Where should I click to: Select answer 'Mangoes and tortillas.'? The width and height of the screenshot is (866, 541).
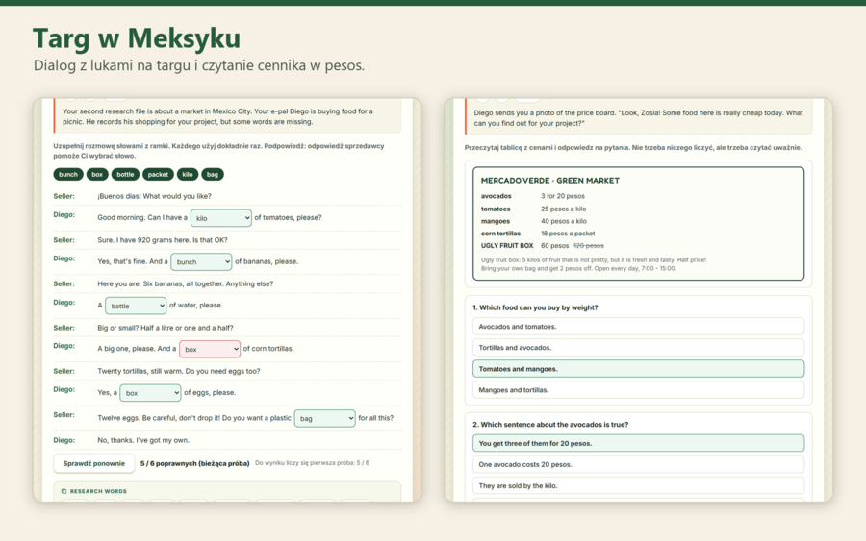[639, 390]
